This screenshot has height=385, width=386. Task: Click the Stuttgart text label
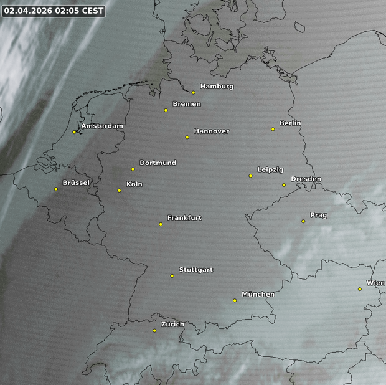click(196, 270)
